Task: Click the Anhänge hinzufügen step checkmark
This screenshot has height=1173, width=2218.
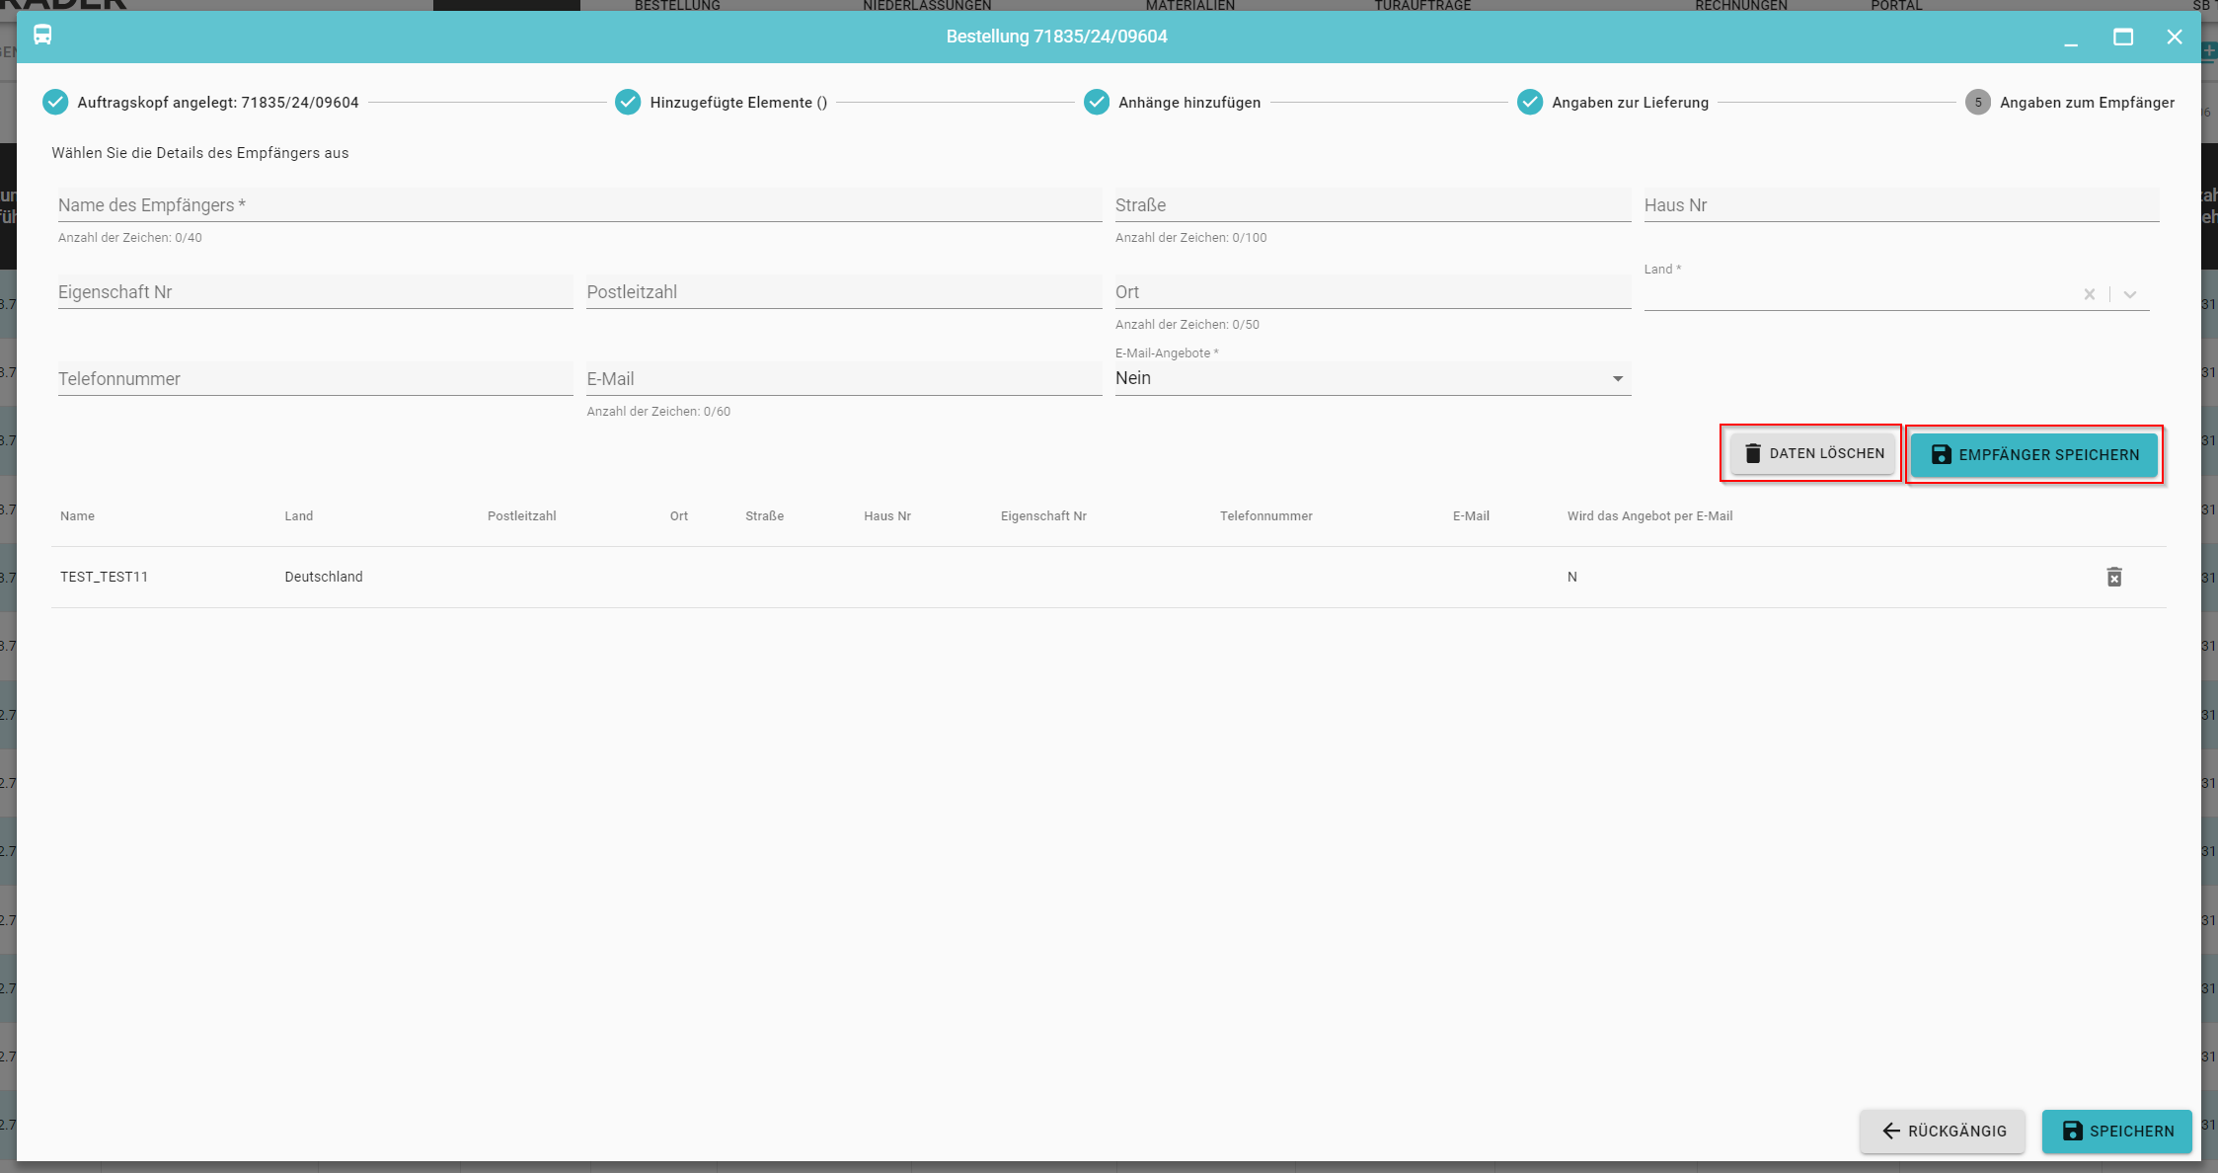Action: [1096, 102]
